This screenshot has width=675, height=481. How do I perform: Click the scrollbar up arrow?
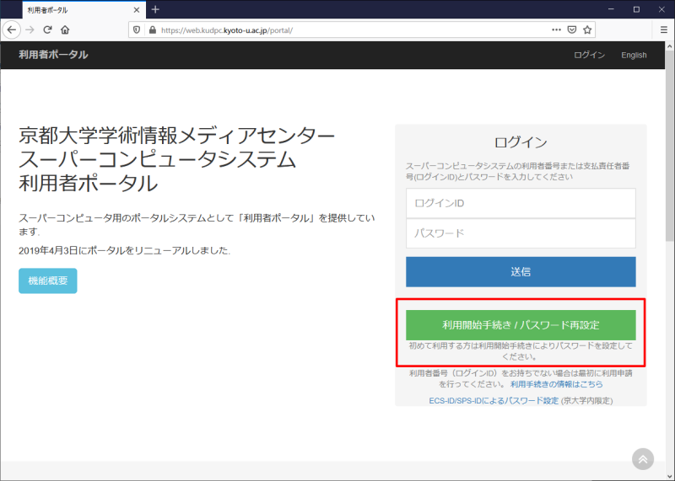pyautogui.click(x=669, y=45)
